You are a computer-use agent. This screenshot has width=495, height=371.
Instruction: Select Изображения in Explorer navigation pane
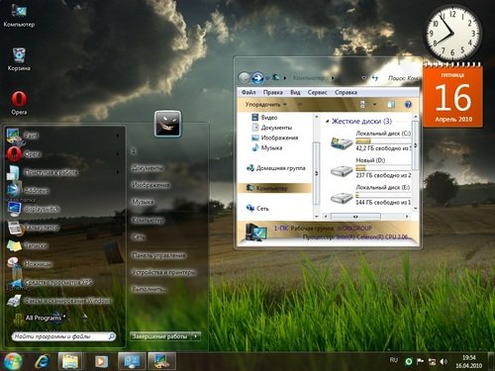tap(275, 138)
